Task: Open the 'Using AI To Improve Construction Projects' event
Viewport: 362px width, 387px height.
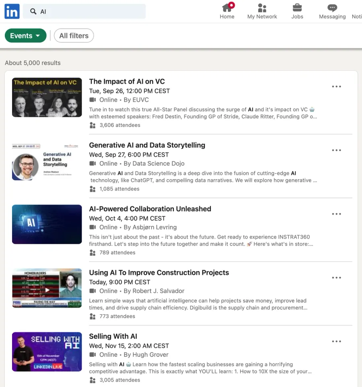Action: pos(159,273)
